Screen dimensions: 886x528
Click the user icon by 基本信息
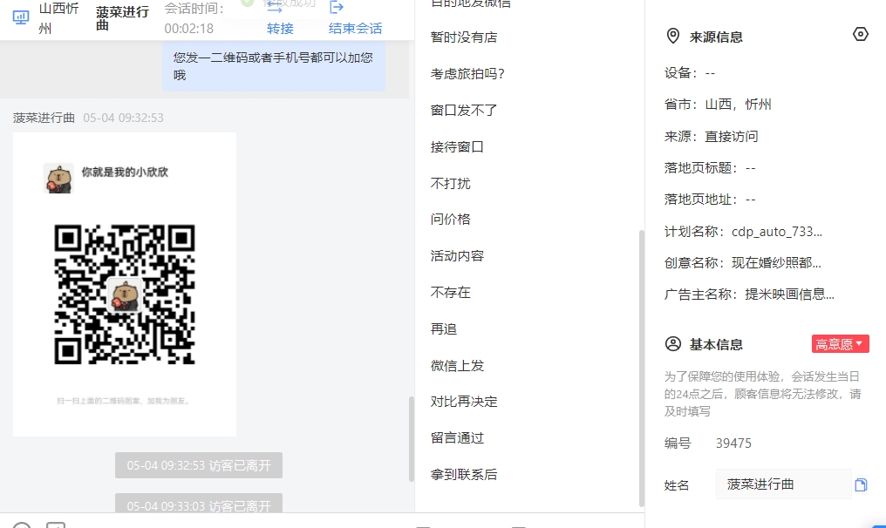tap(673, 343)
